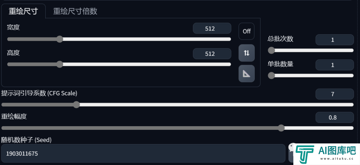Click the 高度 slider track

tap(119, 64)
